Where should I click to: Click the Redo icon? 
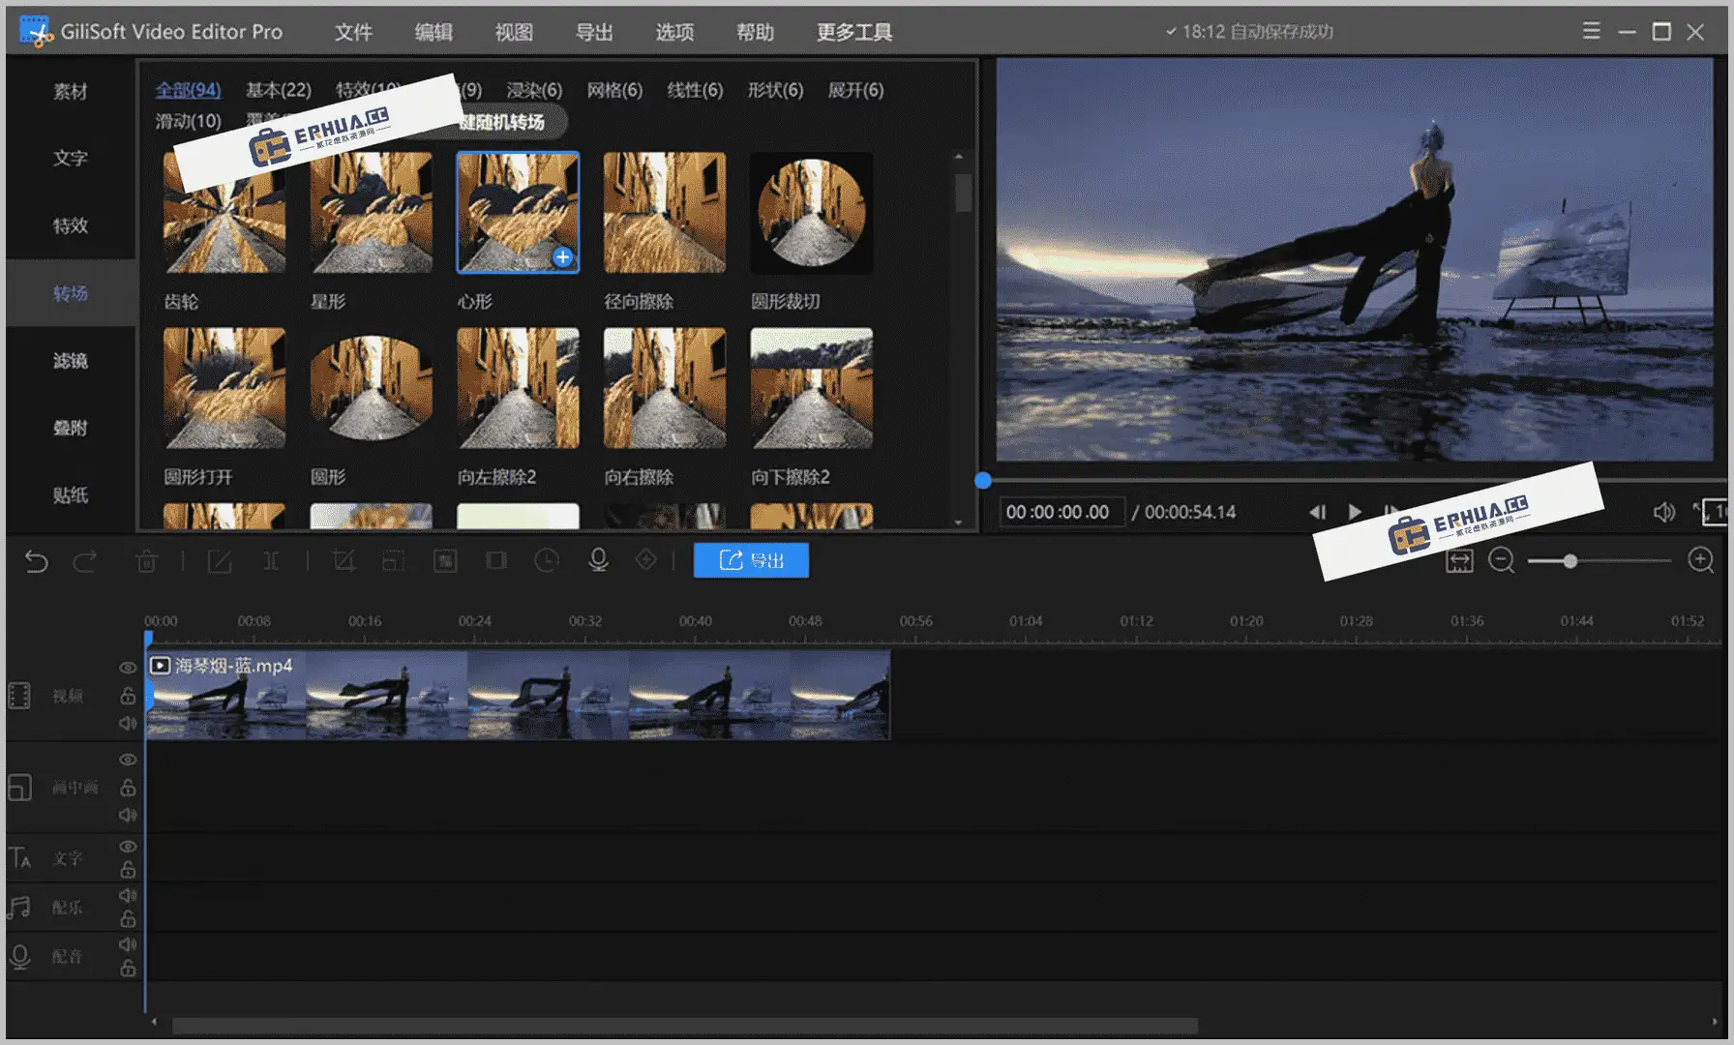tap(85, 560)
